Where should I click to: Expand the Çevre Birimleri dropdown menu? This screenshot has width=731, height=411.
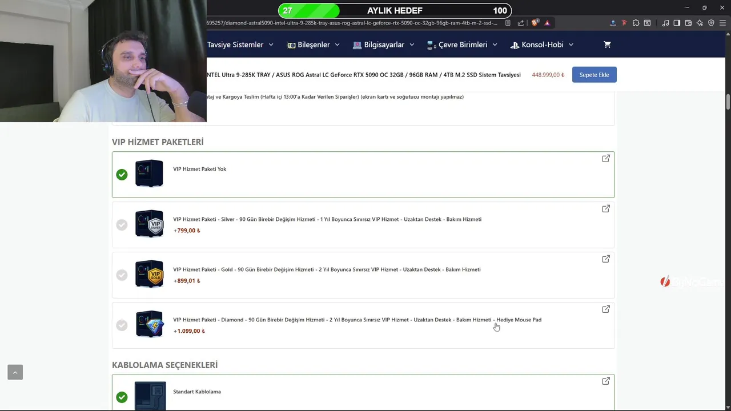(x=462, y=45)
